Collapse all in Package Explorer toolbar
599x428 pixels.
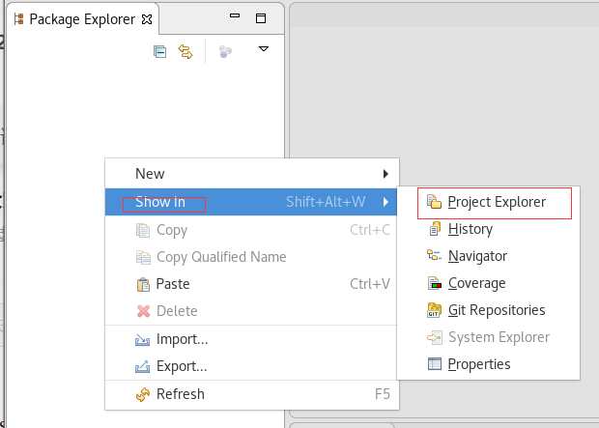(x=159, y=51)
